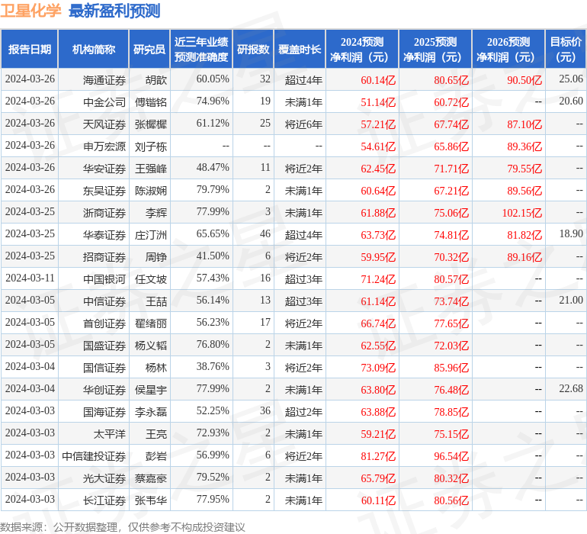The image size is (587, 534).
Task: Click the 60.14亿 profit forecast
Action: (378, 80)
